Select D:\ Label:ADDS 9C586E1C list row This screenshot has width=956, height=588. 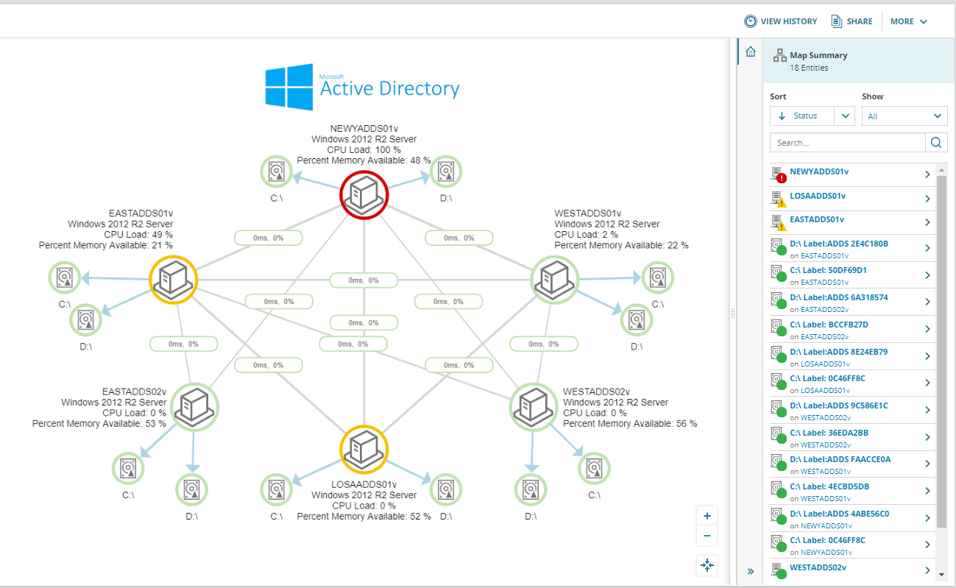tap(852, 411)
